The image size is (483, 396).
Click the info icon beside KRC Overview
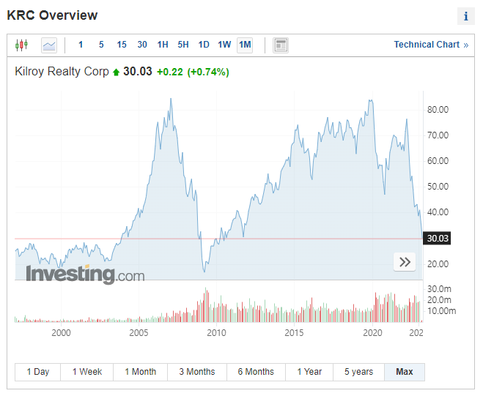click(x=465, y=16)
